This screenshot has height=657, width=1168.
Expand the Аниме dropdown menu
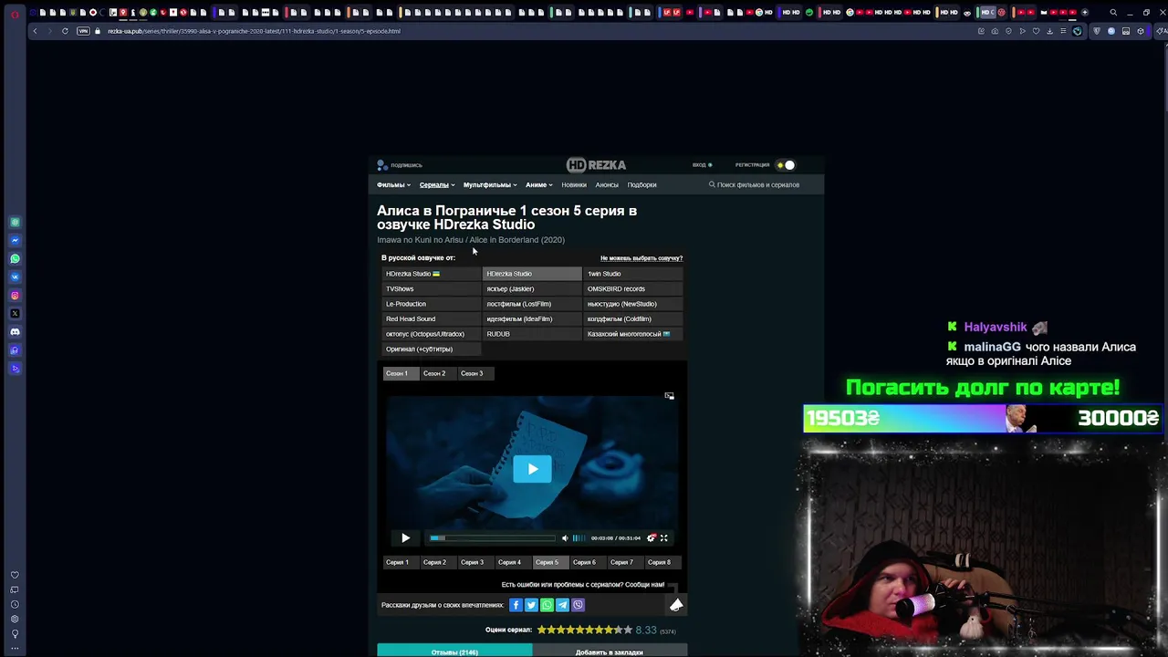click(x=538, y=185)
